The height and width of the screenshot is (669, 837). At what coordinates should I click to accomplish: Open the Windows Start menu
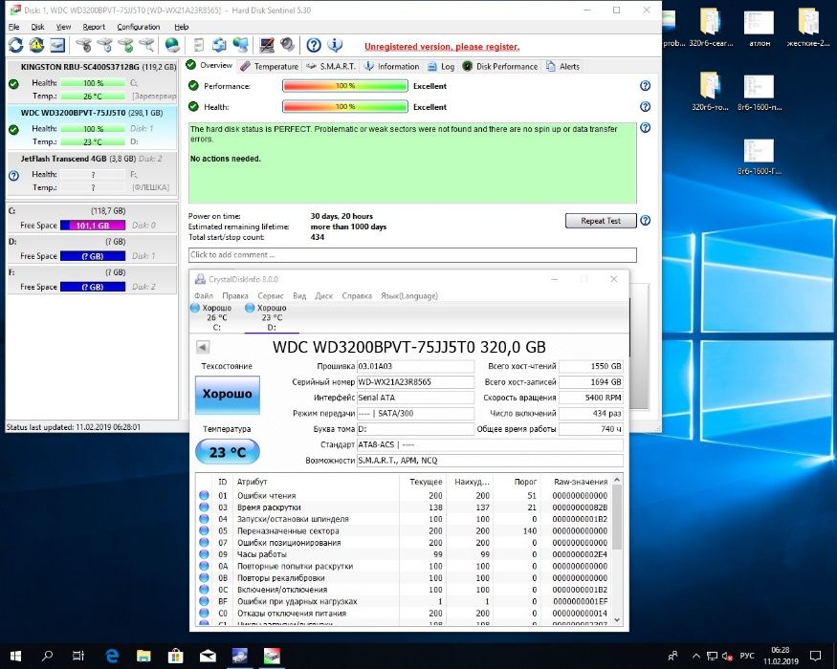(x=15, y=656)
